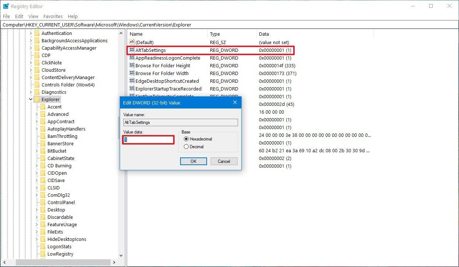Confirm with the OK button
459x267 pixels.
(x=193, y=161)
